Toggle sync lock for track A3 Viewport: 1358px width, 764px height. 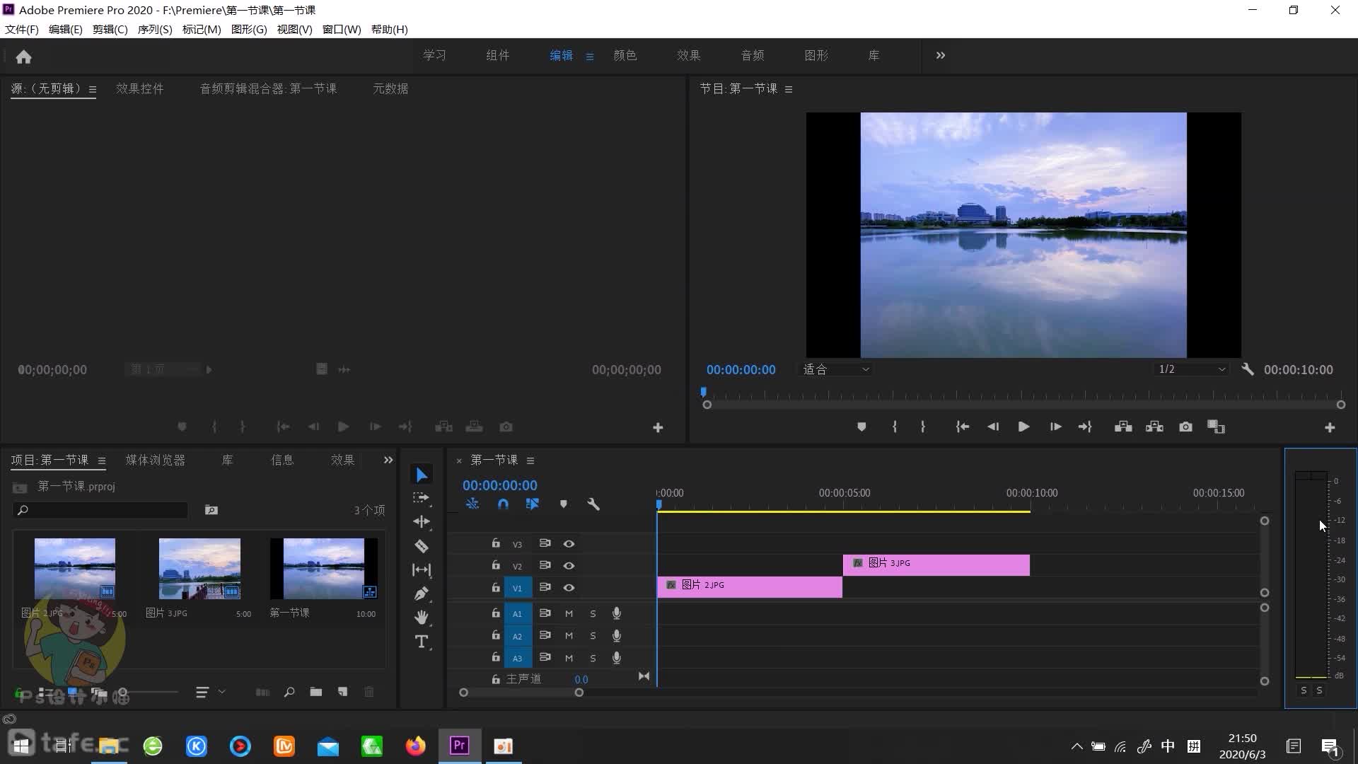point(545,657)
